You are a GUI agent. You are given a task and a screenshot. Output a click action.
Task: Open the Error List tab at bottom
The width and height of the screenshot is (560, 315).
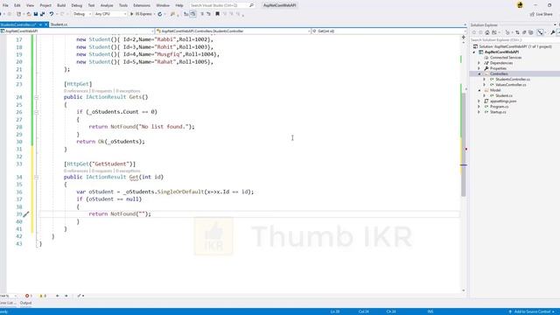point(7,303)
